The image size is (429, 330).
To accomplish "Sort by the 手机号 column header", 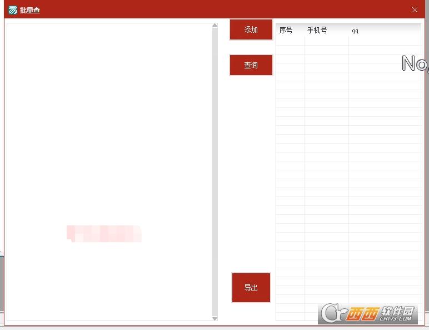I will pos(326,30).
